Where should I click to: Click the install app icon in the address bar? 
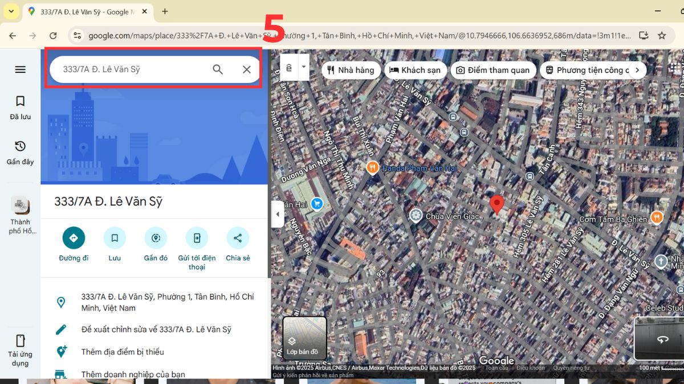(x=644, y=35)
